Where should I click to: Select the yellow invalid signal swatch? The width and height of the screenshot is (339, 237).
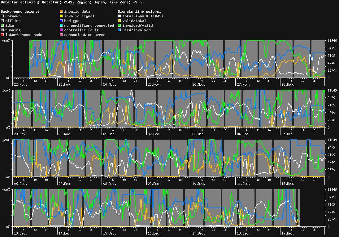click(x=61, y=16)
